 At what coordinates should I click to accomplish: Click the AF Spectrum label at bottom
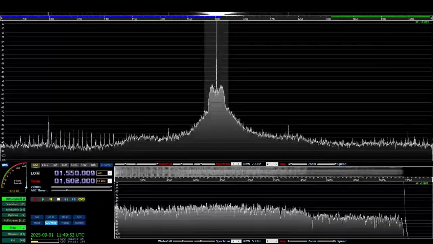point(223,241)
